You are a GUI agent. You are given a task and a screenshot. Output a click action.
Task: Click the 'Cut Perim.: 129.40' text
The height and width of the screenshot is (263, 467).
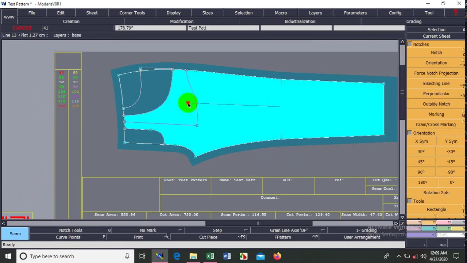(308, 215)
